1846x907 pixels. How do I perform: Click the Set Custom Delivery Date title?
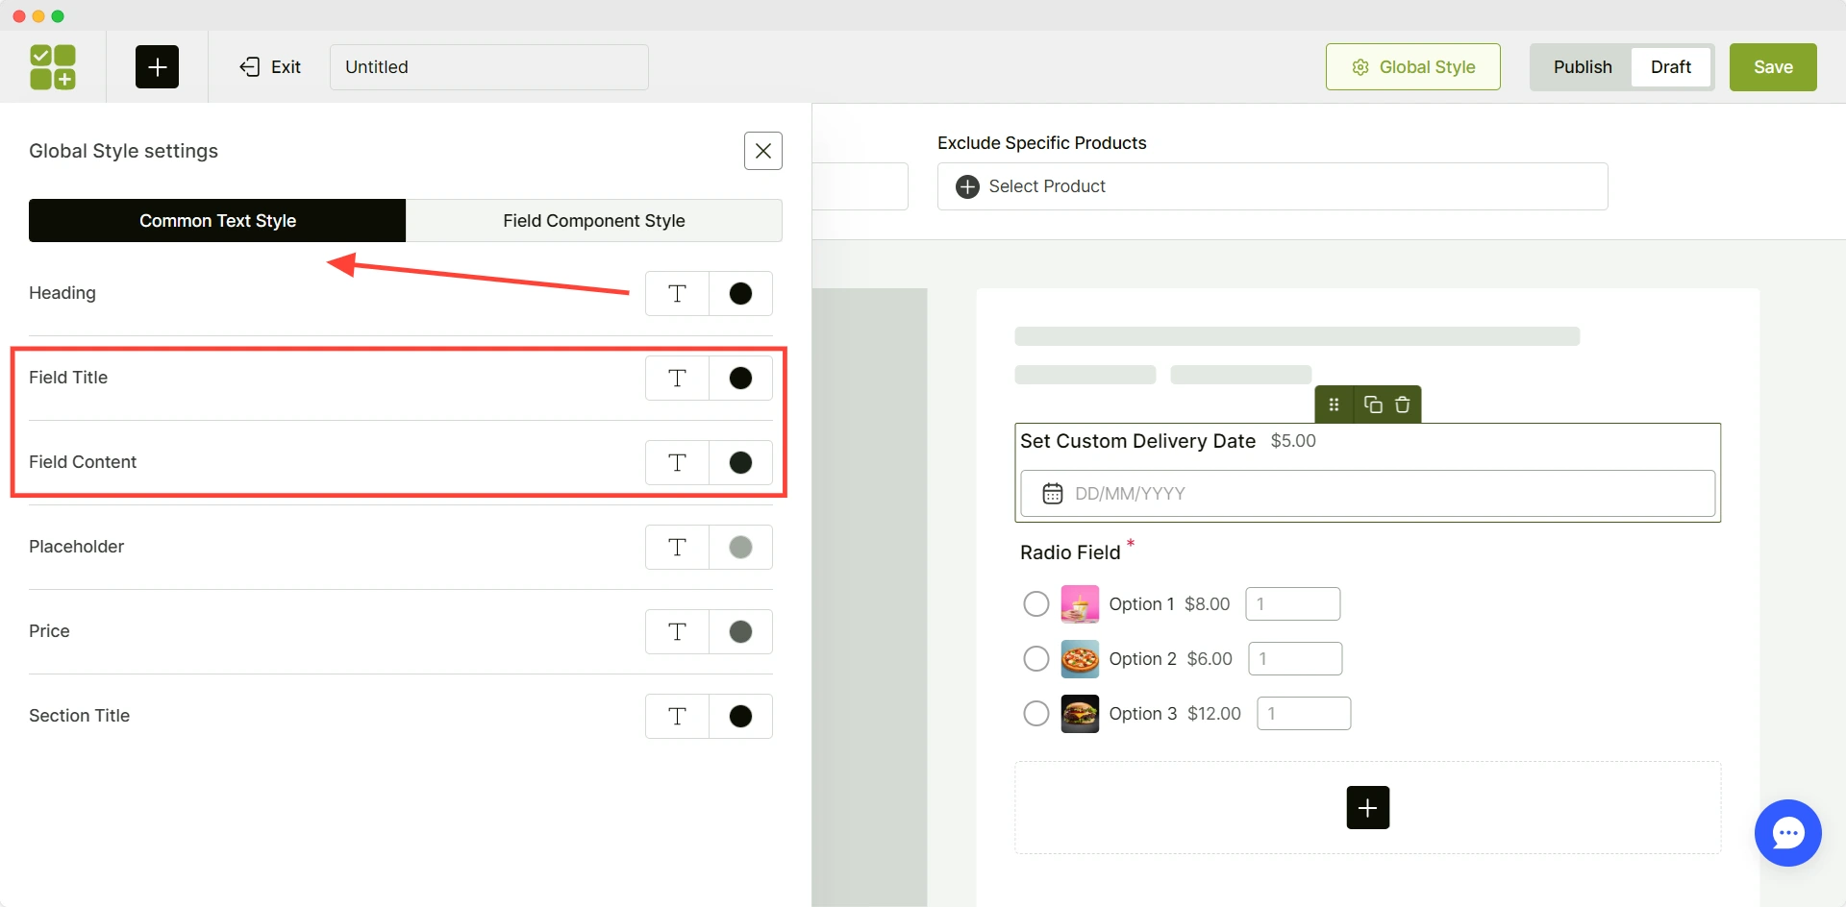(1137, 441)
